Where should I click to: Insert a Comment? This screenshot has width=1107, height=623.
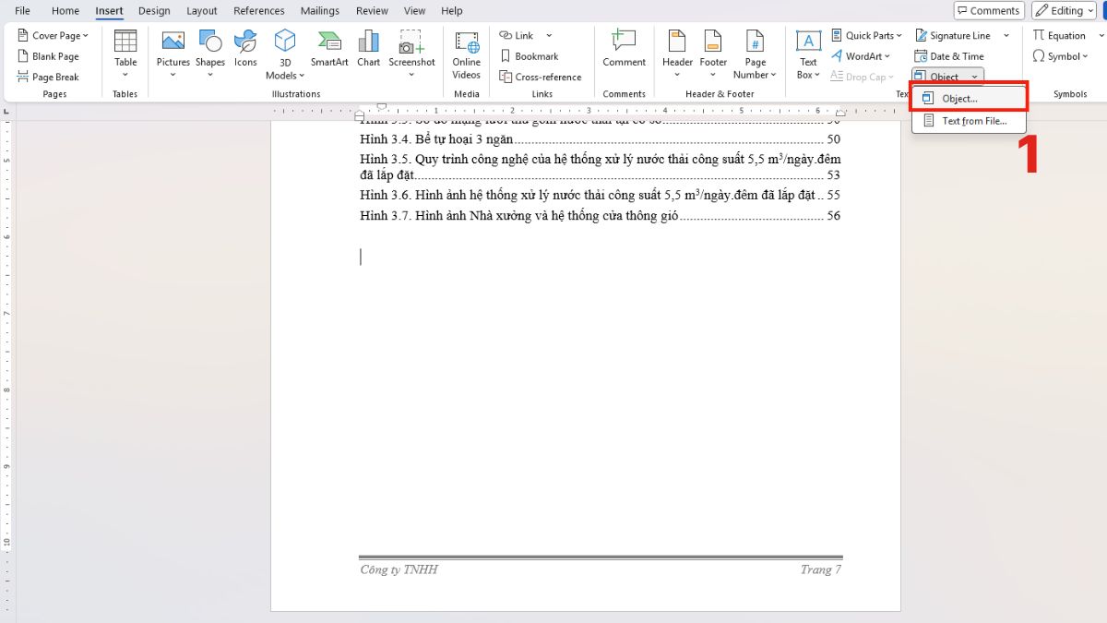coord(624,53)
